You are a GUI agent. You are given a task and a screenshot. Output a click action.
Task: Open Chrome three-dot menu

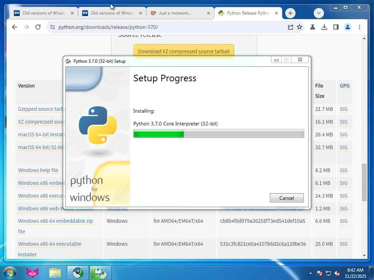click(x=359, y=27)
